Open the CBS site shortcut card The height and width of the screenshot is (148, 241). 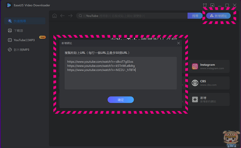point(209,83)
